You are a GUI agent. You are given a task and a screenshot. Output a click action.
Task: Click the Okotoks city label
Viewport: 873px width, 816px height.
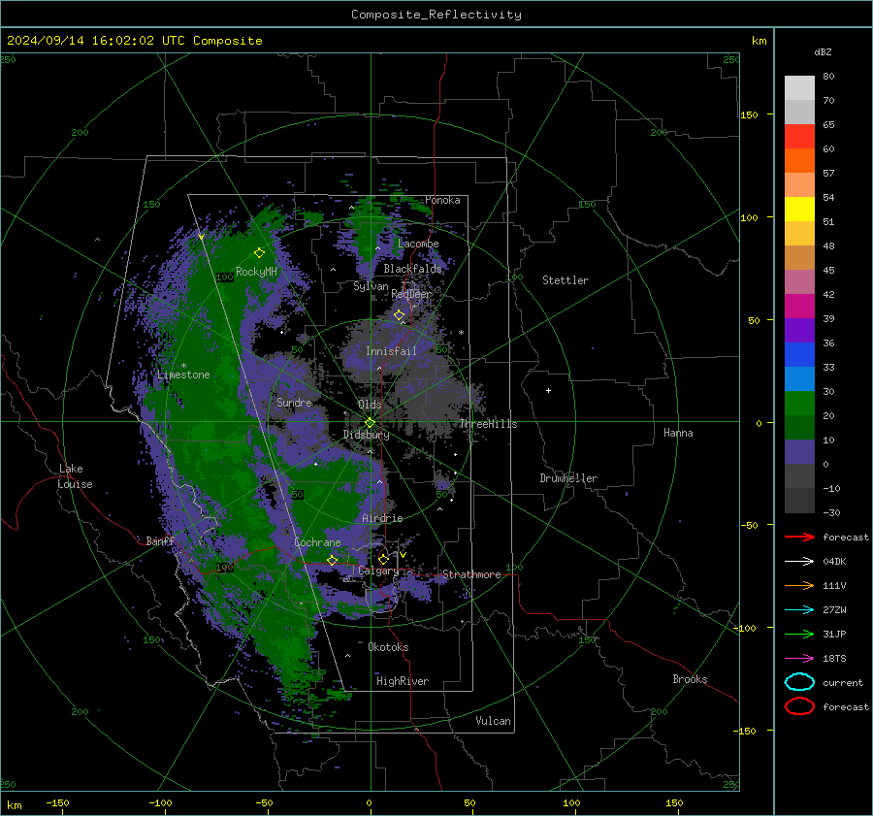point(388,647)
